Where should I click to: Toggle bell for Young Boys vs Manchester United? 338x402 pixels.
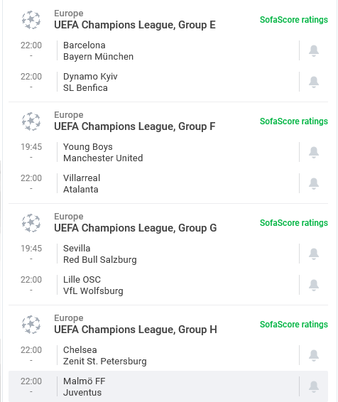[314, 152]
